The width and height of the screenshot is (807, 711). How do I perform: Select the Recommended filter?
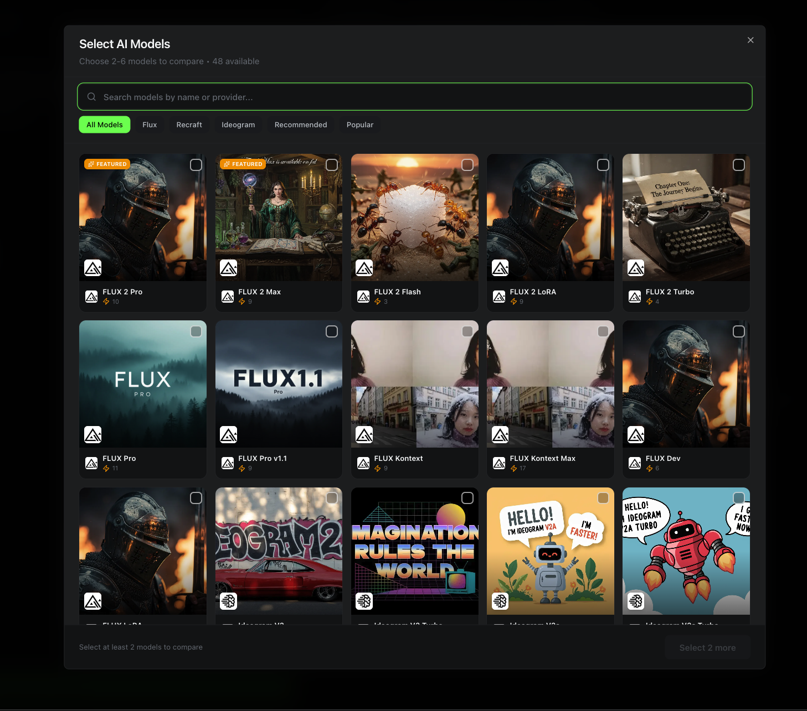[x=301, y=124]
